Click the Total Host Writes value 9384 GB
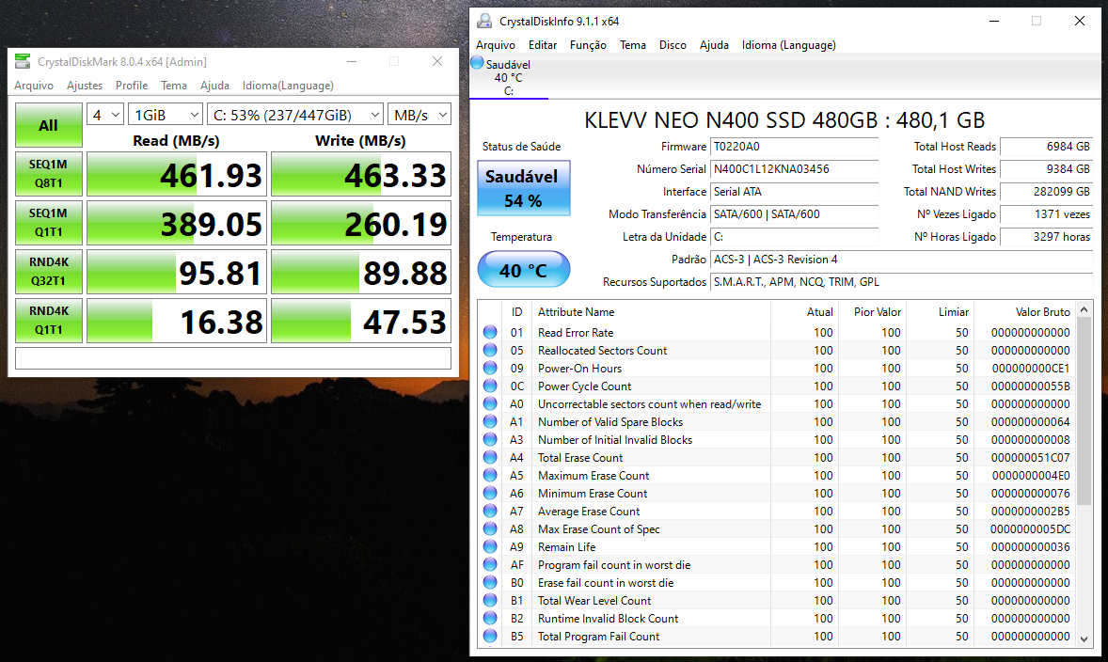 pyautogui.click(x=1047, y=169)
